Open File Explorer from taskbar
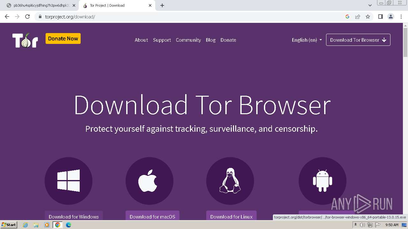This screenshot has width=408, height=229. pos(36,225)
